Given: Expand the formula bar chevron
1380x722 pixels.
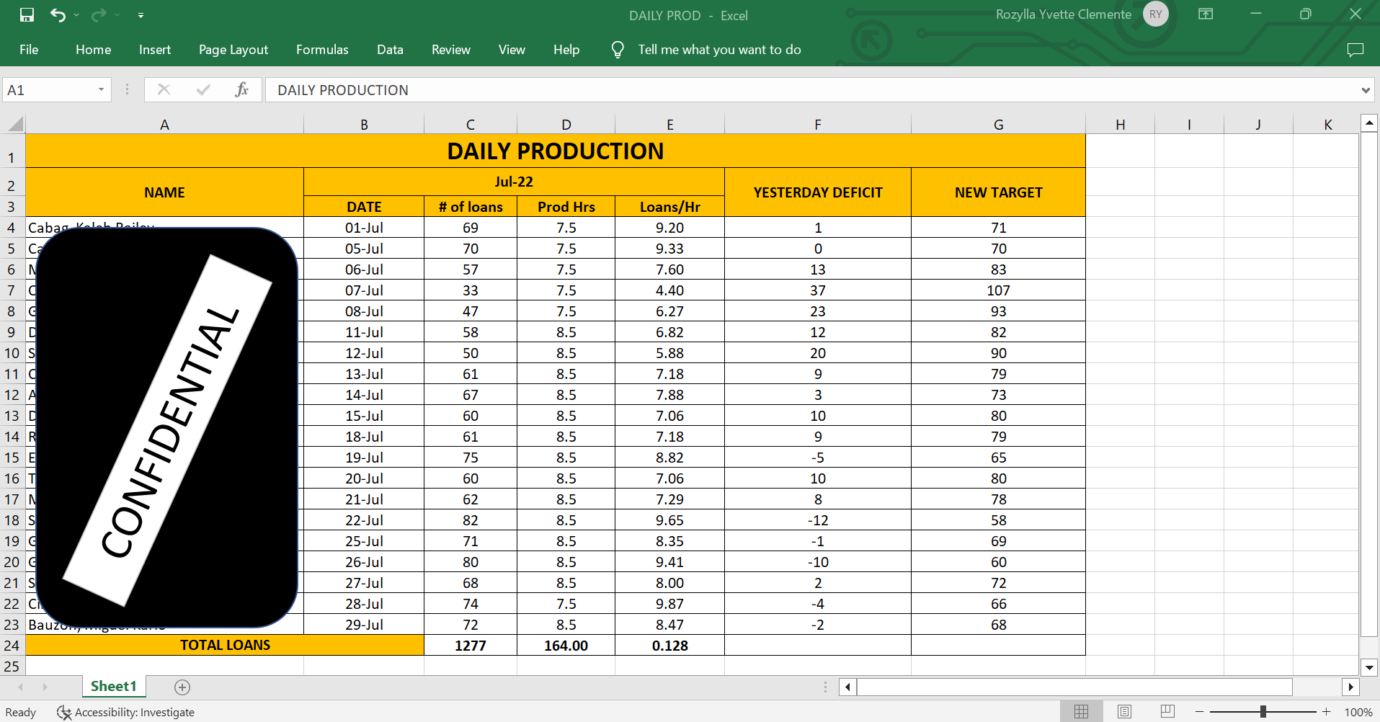Looking at the screenshot, I should (x=1365, y=90).
